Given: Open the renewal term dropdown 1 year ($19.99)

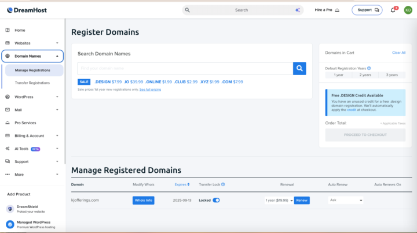Looking at the screenshot, I should coord(279,201).
